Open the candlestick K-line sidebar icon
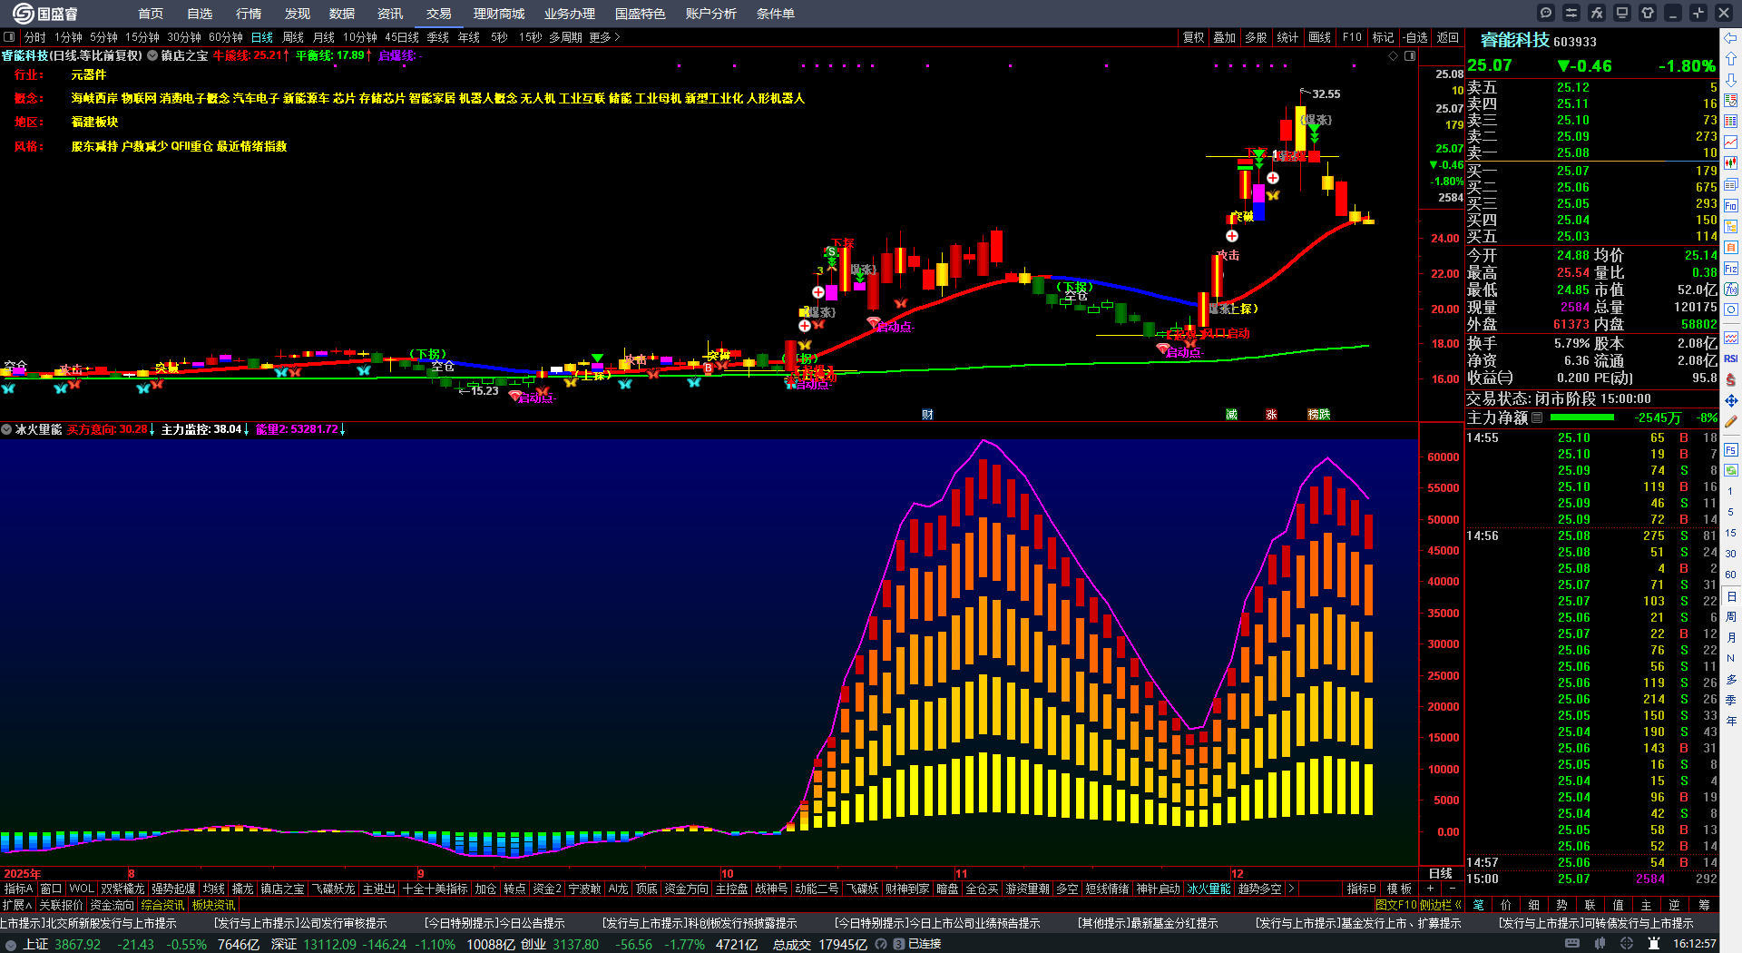This screenshot has width=1742, height=953. pos(1731,163)
